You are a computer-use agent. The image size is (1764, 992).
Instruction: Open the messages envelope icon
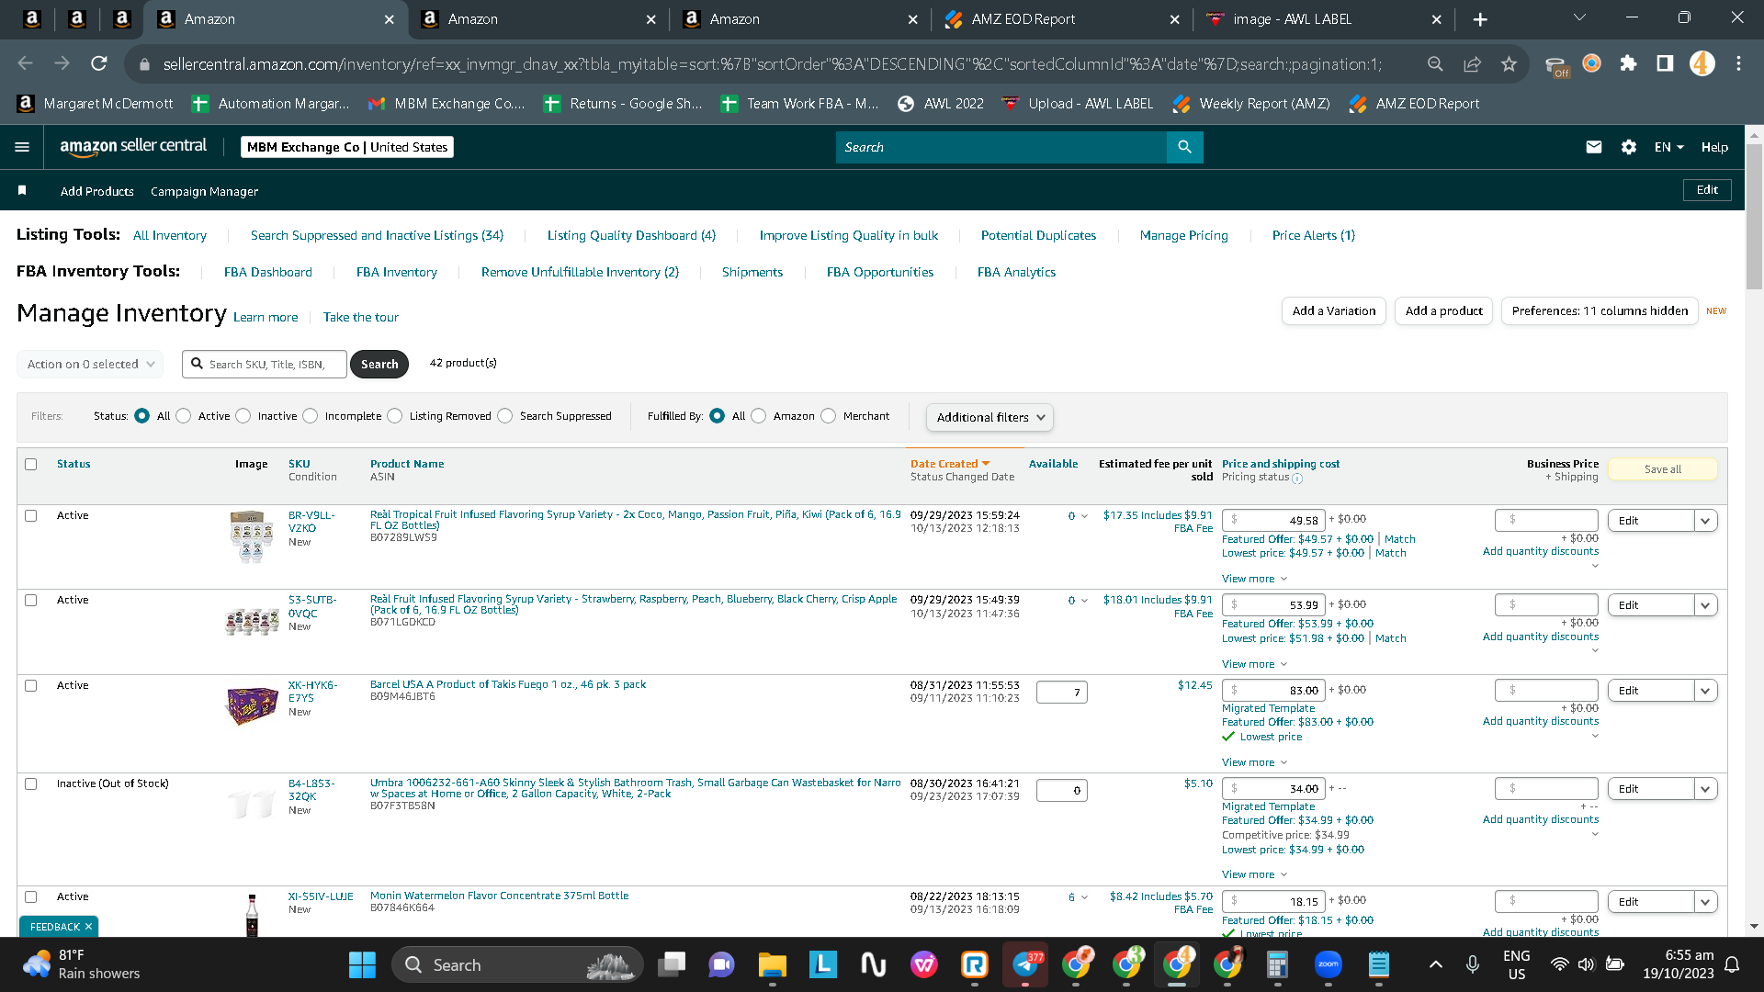pos(1594,147)
